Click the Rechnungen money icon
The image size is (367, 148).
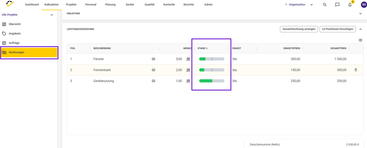point(4,52)
